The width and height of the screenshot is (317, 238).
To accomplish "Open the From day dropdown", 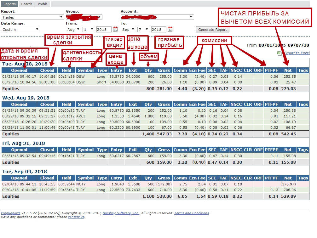I will pos(89,29).
